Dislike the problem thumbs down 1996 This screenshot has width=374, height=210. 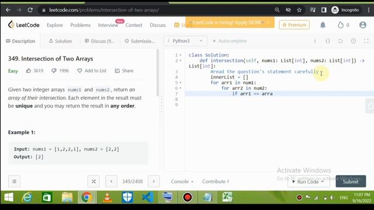pos(60,71)
